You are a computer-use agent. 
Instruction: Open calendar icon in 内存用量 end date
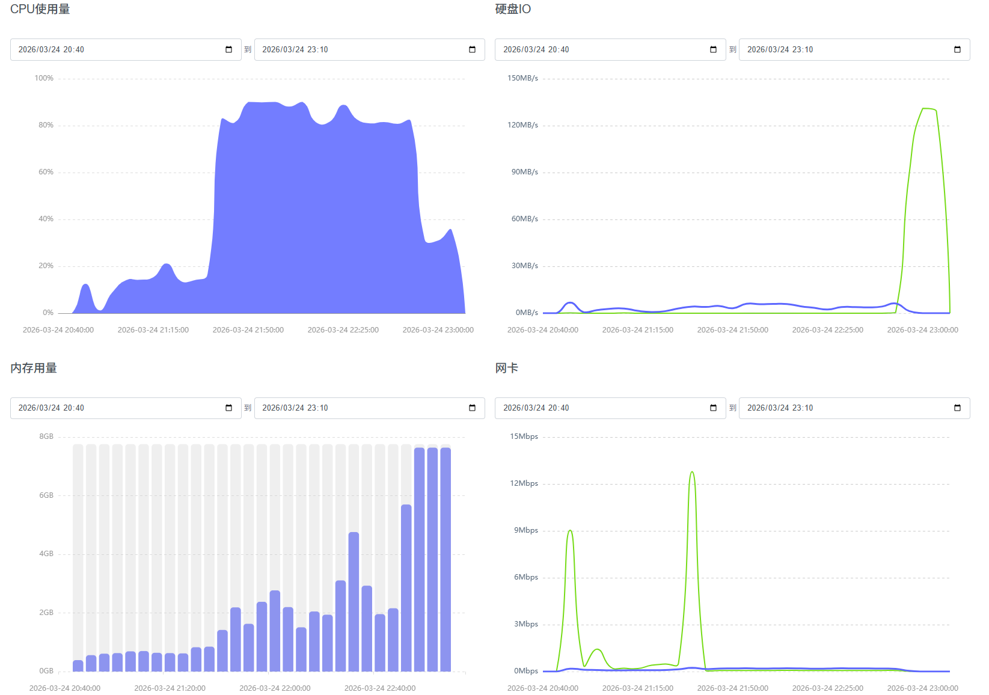pos(472,408)
